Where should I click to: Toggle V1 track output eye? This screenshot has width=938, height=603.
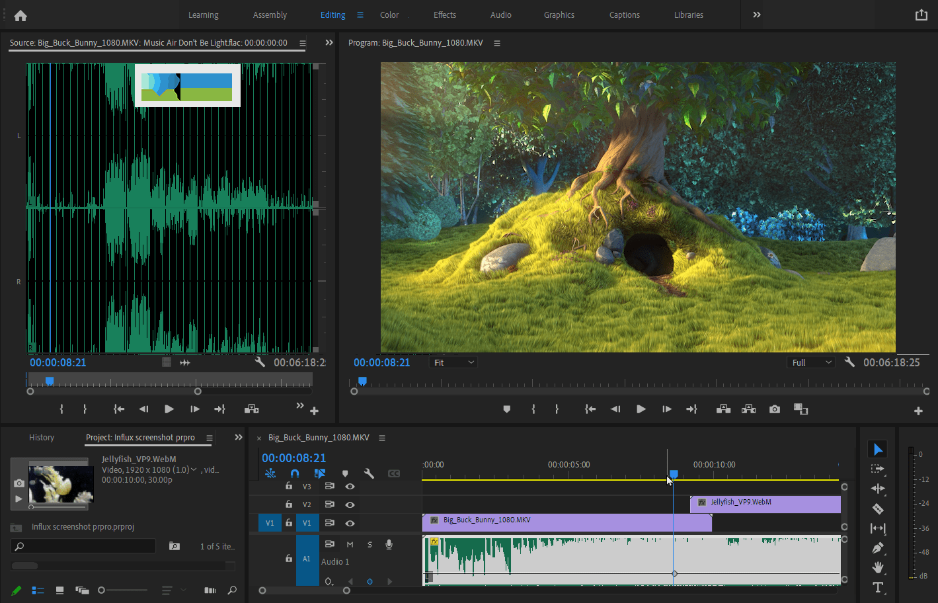tap(350, 523)
